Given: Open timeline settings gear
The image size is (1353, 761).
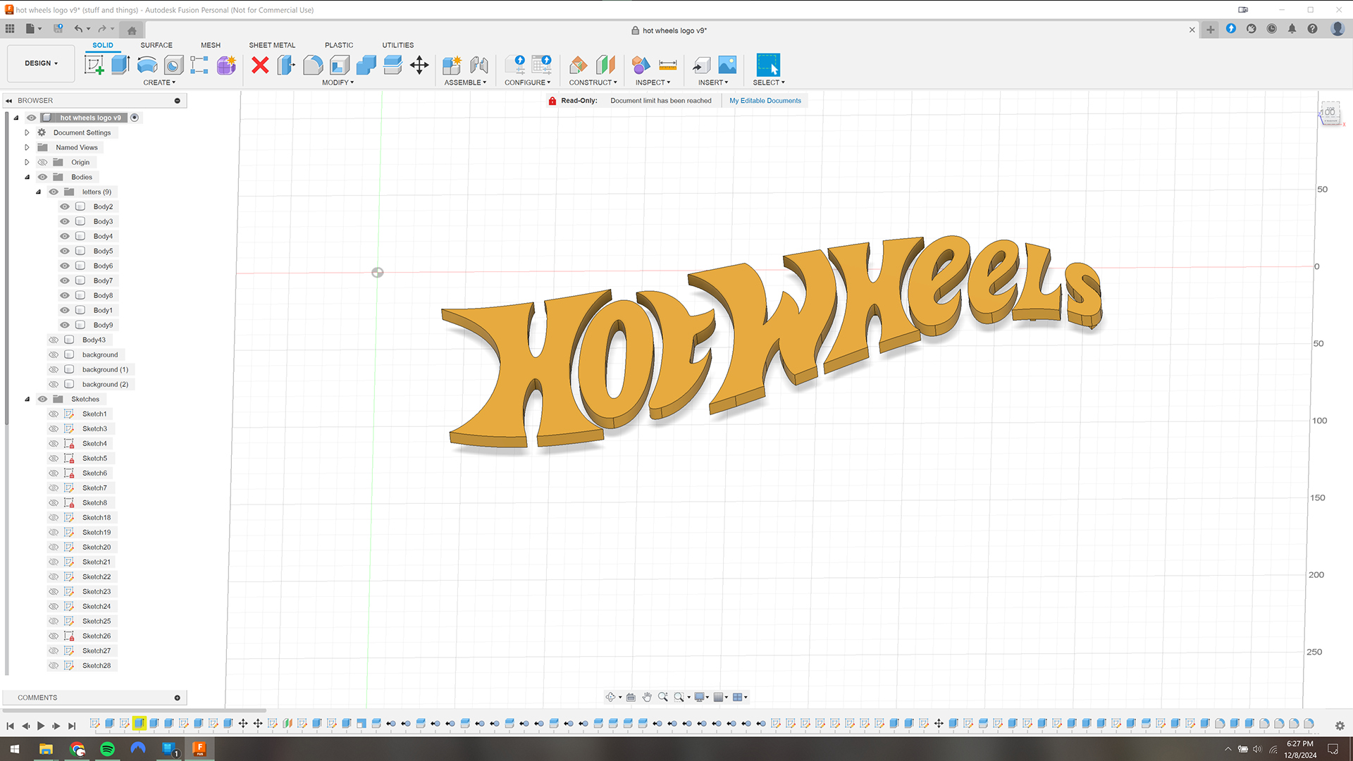Looking at the screenshot, I should point(1340,726).
